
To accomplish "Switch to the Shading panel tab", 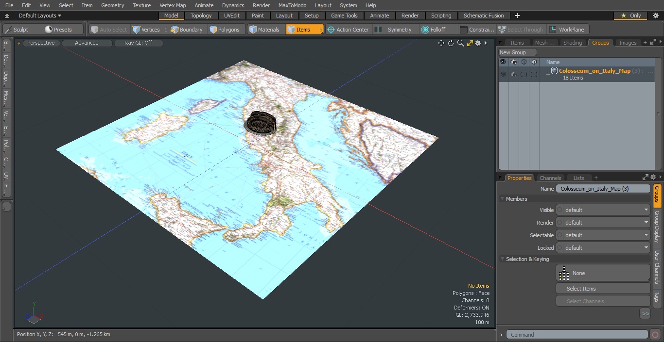I will (573, 43).
